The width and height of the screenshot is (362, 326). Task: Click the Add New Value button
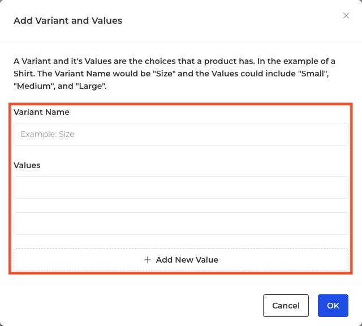tap(181, 260)
